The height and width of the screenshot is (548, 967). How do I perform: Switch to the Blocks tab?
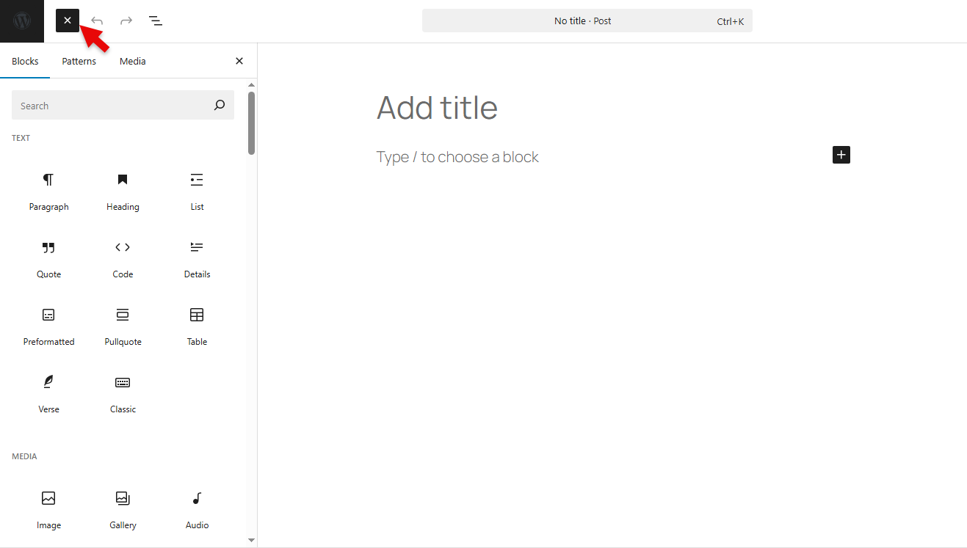[x=25, y=61]
